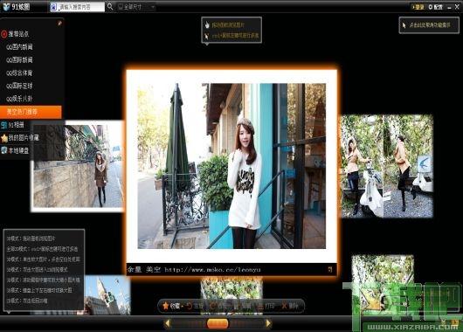Collapse the 推荐站点 section header
This screenshot has height=332, width=463.
pyautogui.click(x=16, y=34)
